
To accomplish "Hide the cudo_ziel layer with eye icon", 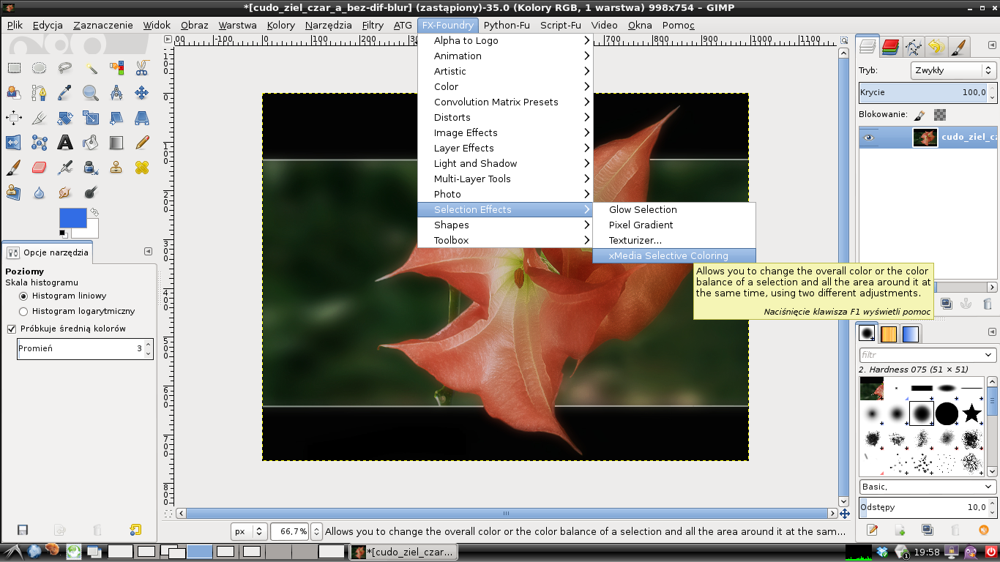I will click(x=869, y=137).
